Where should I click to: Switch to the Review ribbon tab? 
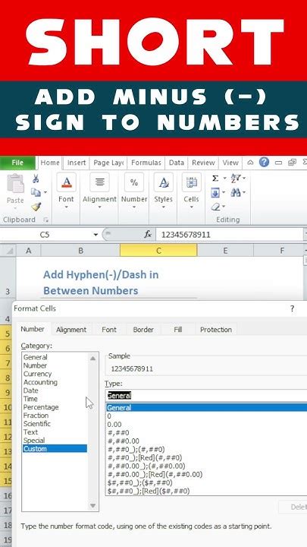pyautogui.click(x=203, y=163)
